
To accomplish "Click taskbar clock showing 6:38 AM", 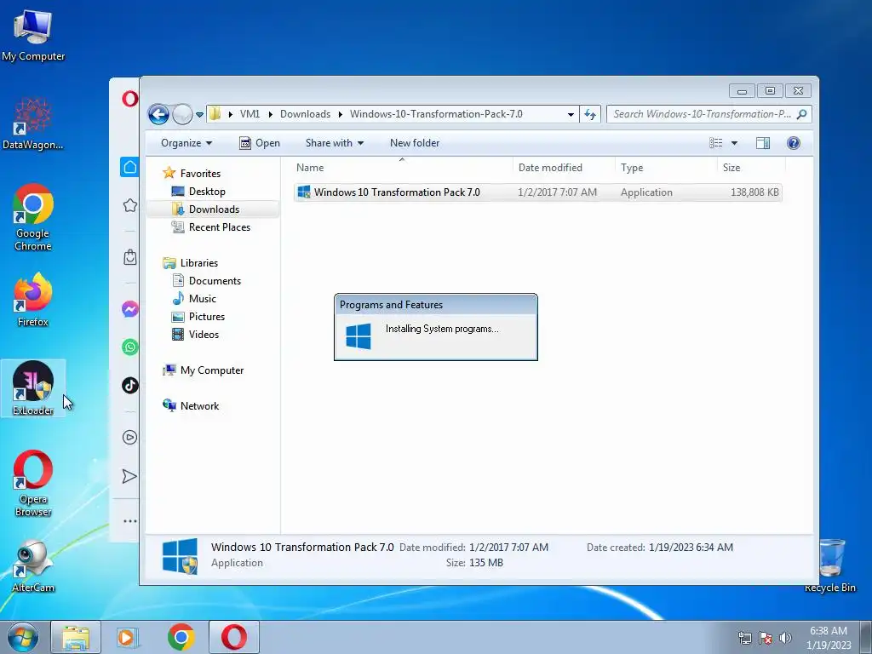I will click(x=829, y=638).
